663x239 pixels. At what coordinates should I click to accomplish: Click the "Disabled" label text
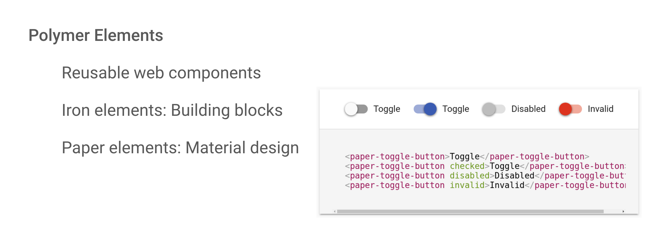coord(528,109)
